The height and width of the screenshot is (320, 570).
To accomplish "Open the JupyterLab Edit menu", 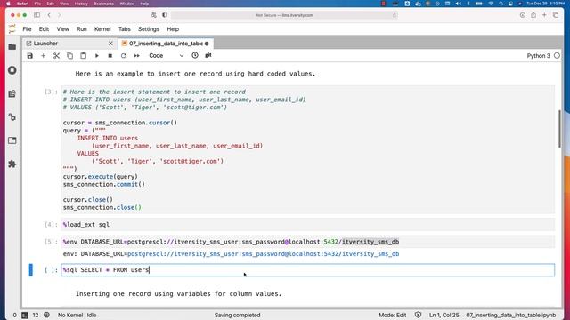I will tap(44, 29).
